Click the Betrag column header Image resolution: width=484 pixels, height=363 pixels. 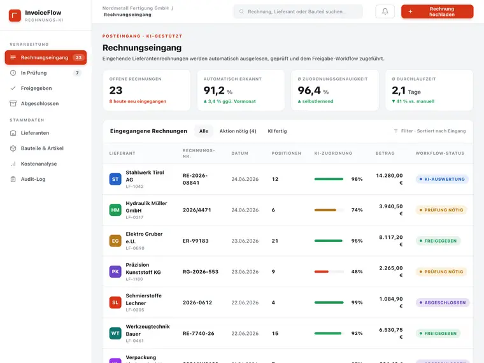385,153
